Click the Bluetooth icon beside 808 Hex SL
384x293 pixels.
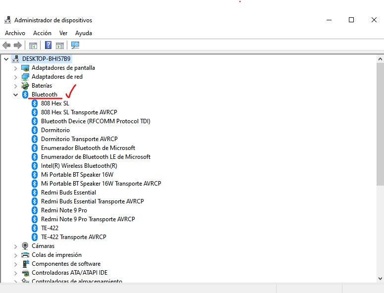click(35, 103)
